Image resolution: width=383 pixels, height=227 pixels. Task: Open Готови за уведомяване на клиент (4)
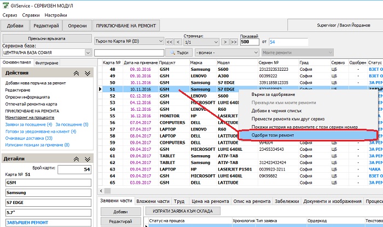tap(41, 132)
